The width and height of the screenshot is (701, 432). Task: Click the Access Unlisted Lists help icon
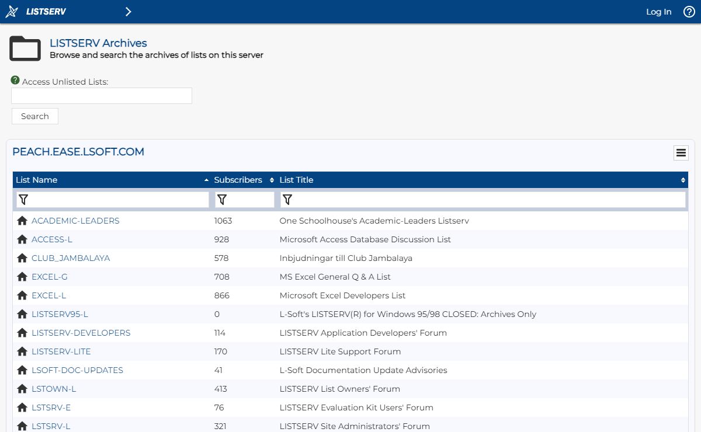15,81
